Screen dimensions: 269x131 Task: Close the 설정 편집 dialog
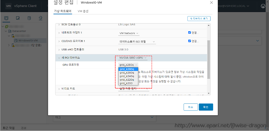[212, 3]
